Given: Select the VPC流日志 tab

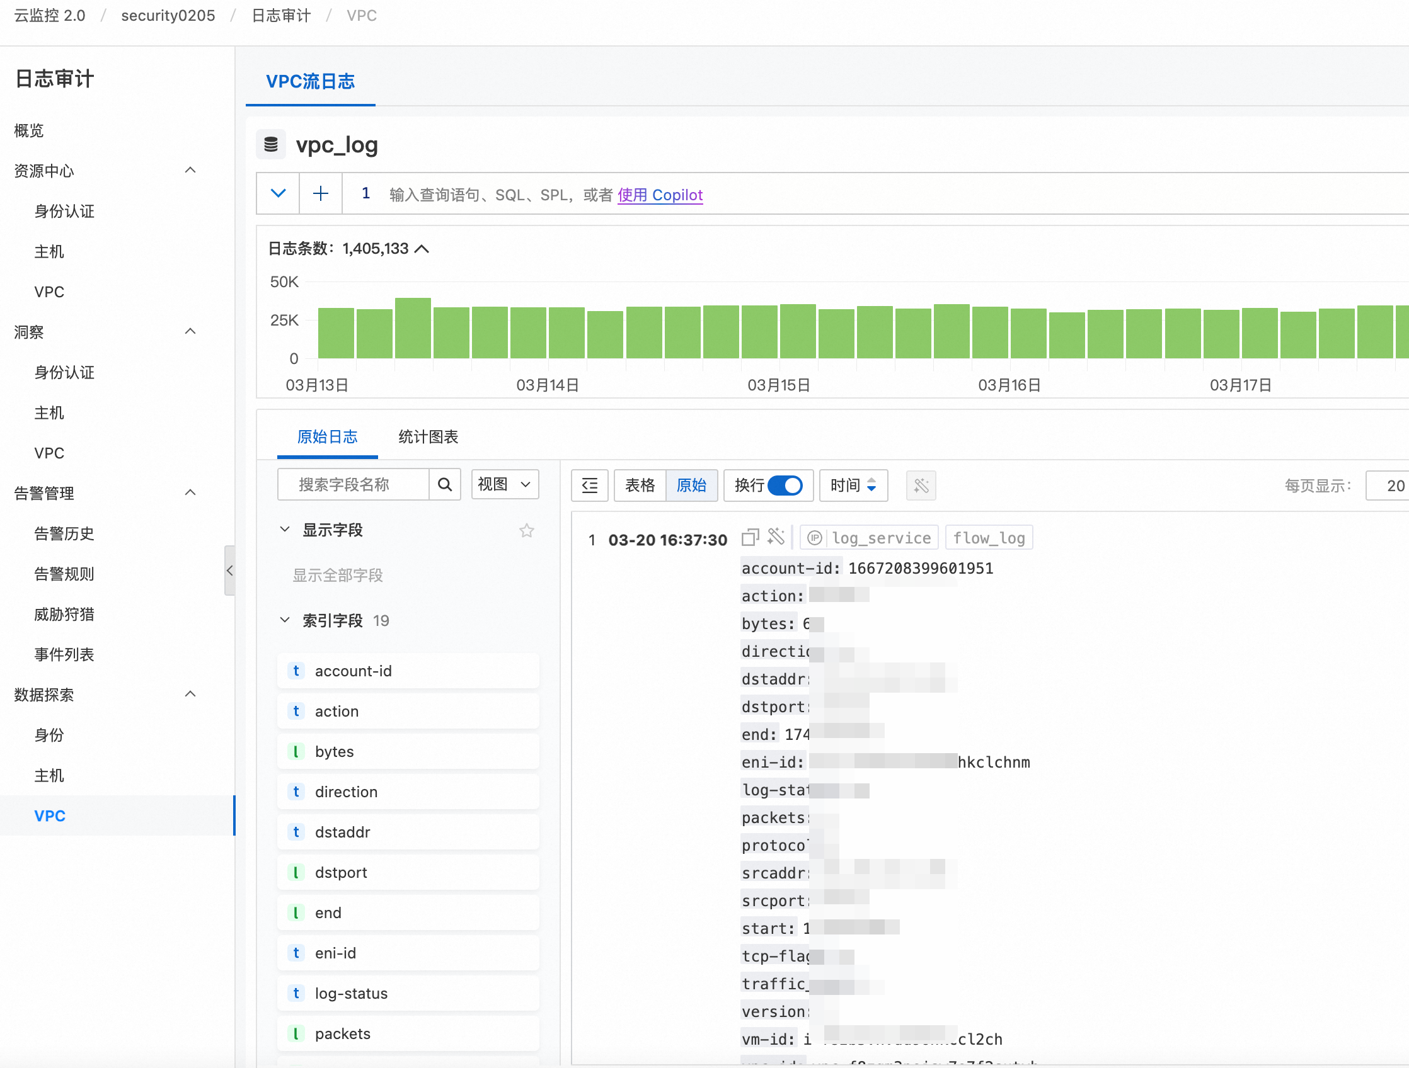Looking at the screenshot, I should click(x=310, y=81).
